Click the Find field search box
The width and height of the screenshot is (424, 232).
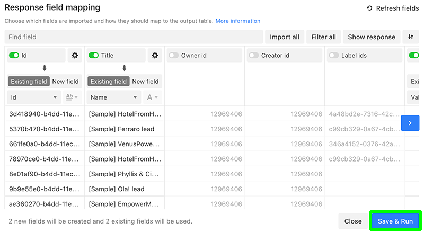134,37
